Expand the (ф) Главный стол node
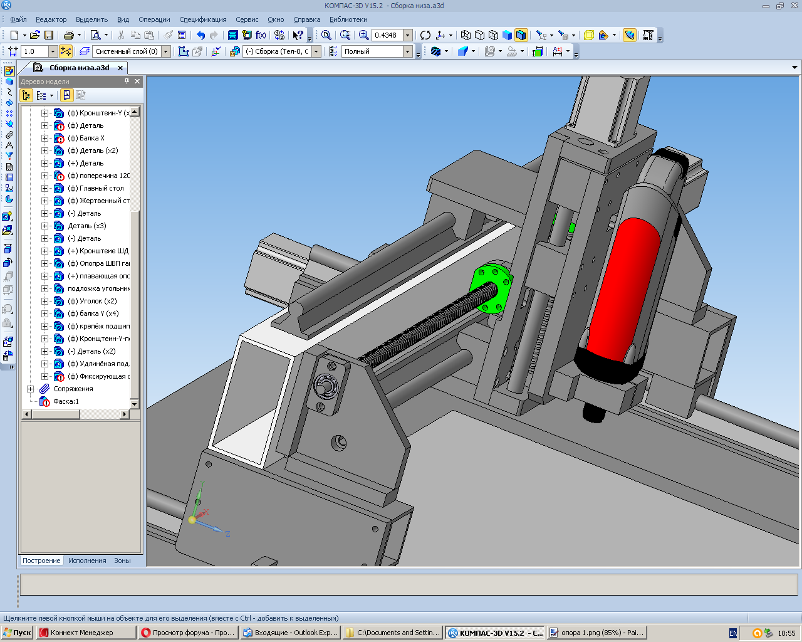Image resolution: width=802 pixels, height=642 pixels. 44,188
